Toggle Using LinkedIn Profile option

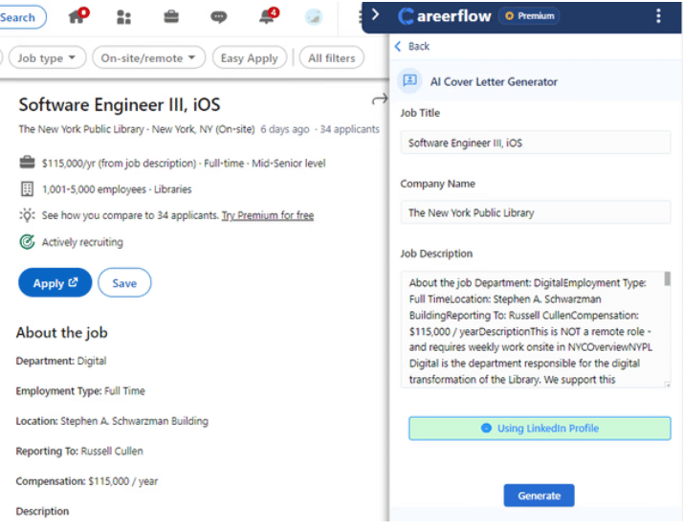tap(540, 428)
